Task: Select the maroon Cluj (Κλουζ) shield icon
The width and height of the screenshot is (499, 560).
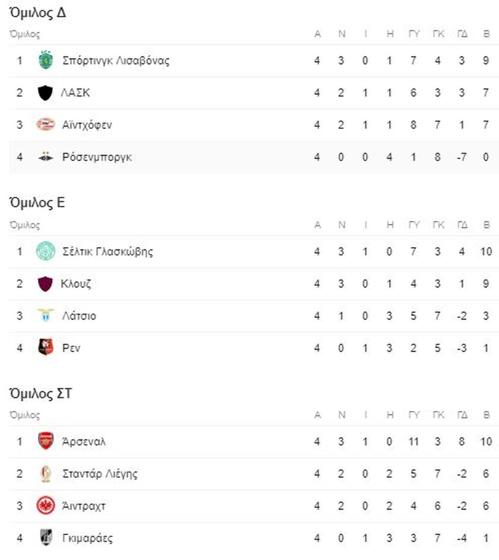Action: pos(45,284)
